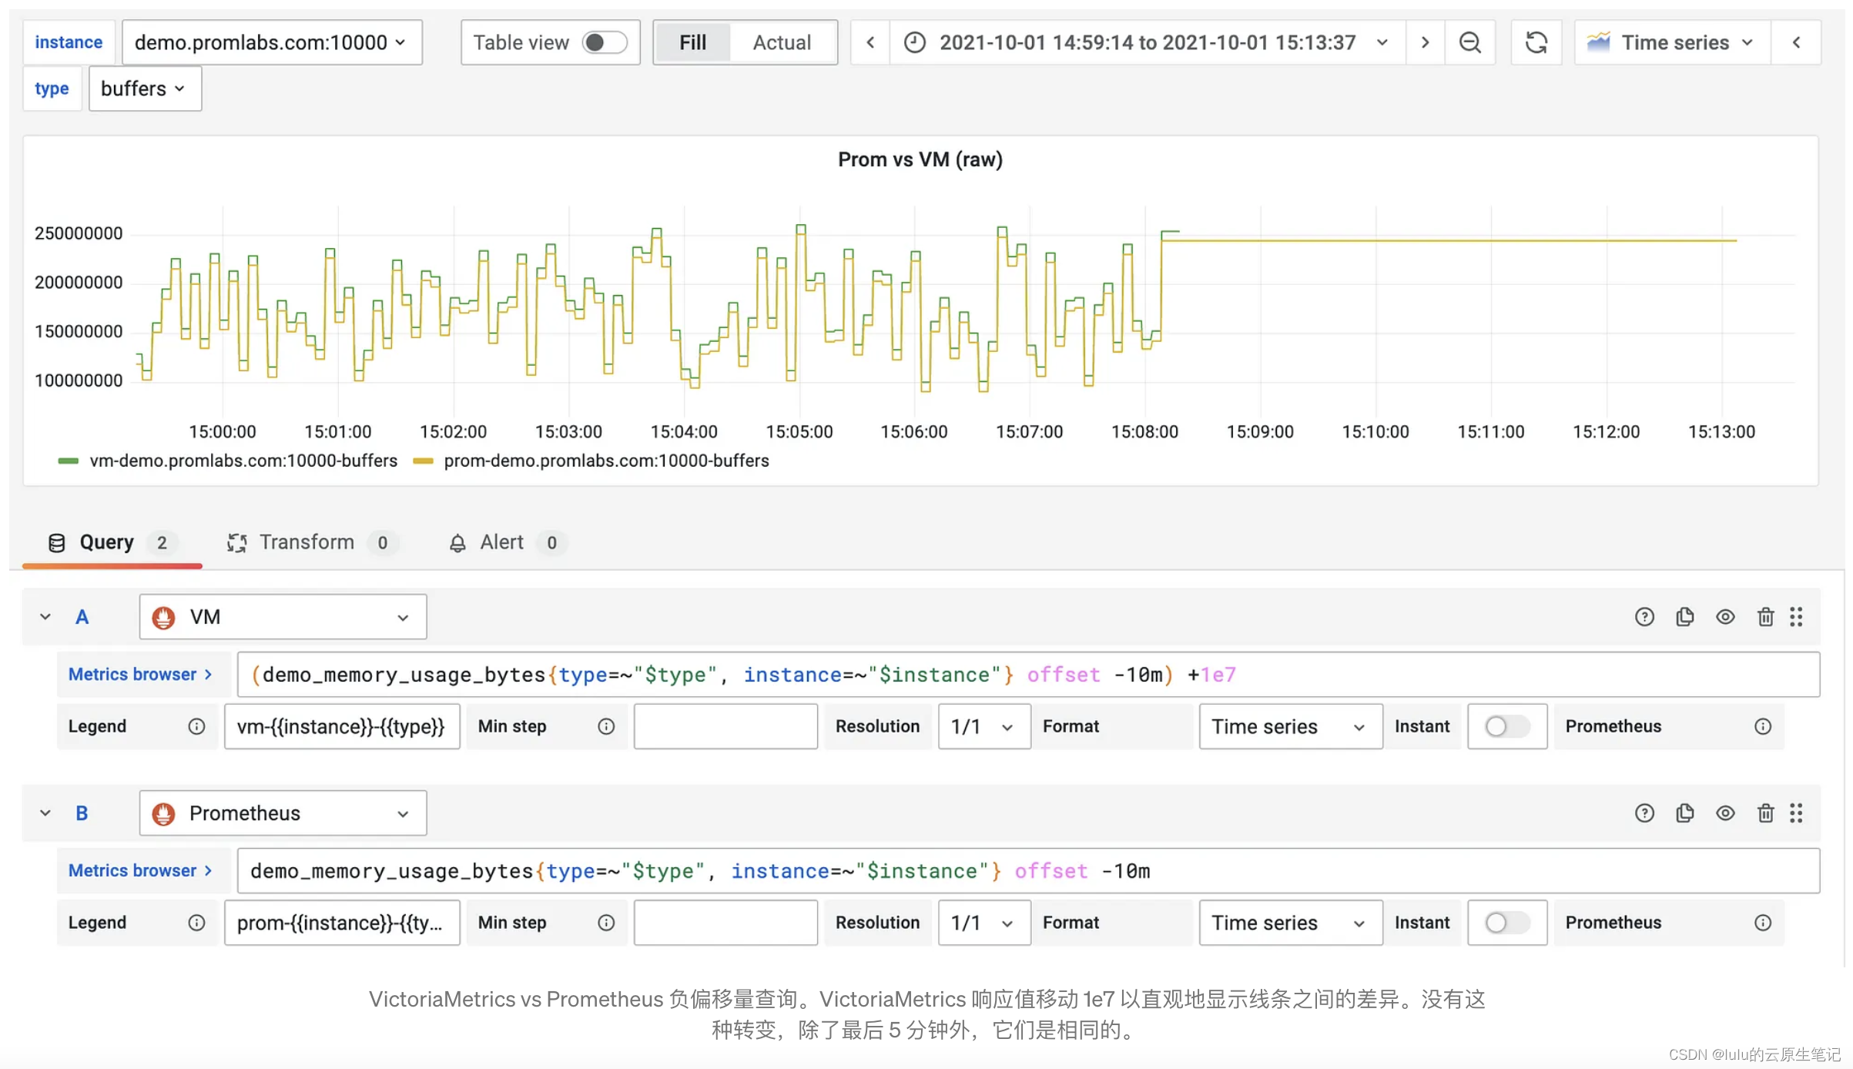Open the Time series visualization picker
The height and width of the screenshot is (1069, 1853).
tap(1672, 42)
